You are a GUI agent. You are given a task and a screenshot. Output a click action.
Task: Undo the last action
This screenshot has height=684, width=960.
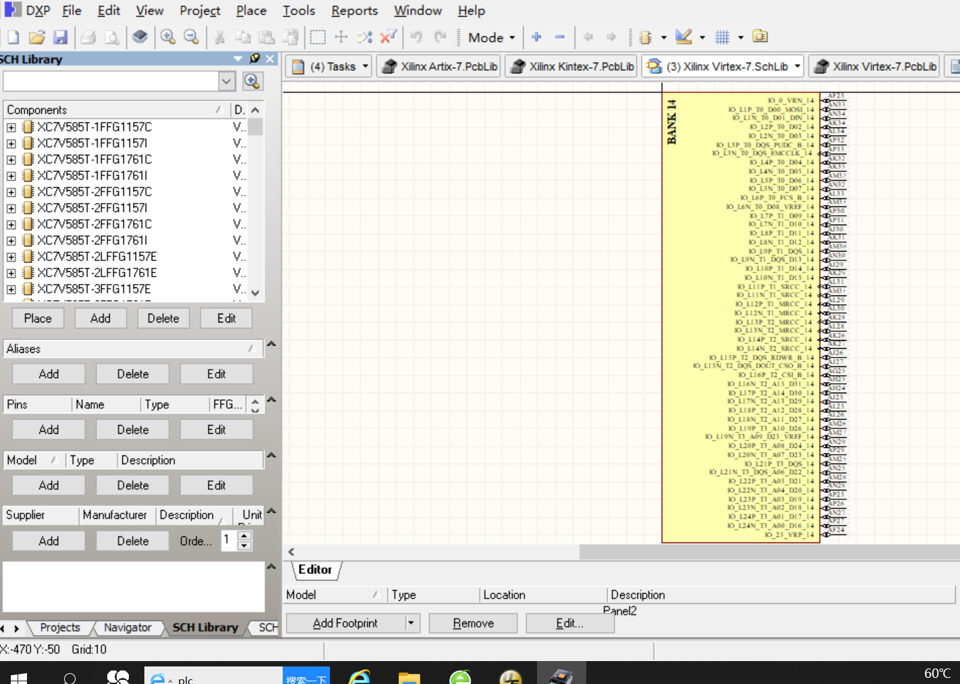pos(416,37)
